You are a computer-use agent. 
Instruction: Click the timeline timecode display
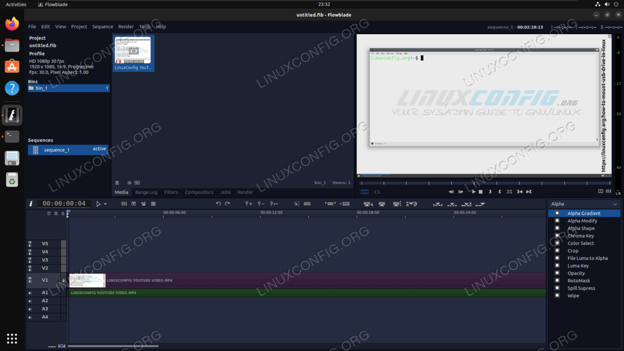(64, 204)
